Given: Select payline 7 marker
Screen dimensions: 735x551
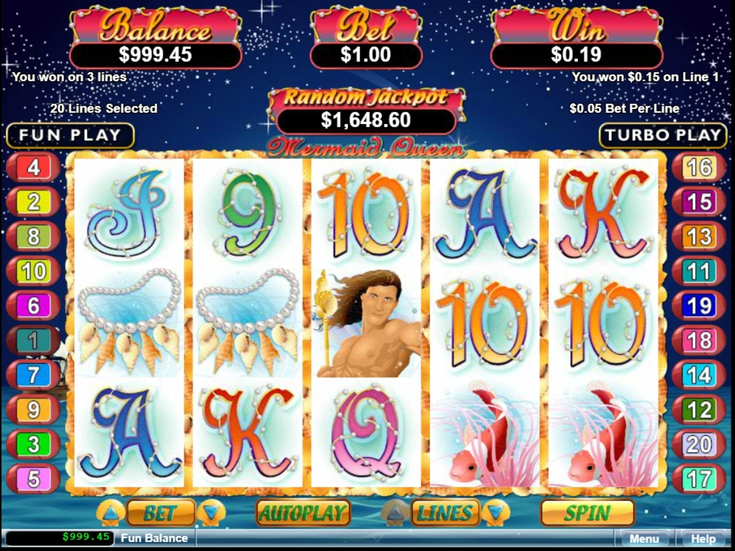Looking at the screenshot, I should [x=33, y=375].
